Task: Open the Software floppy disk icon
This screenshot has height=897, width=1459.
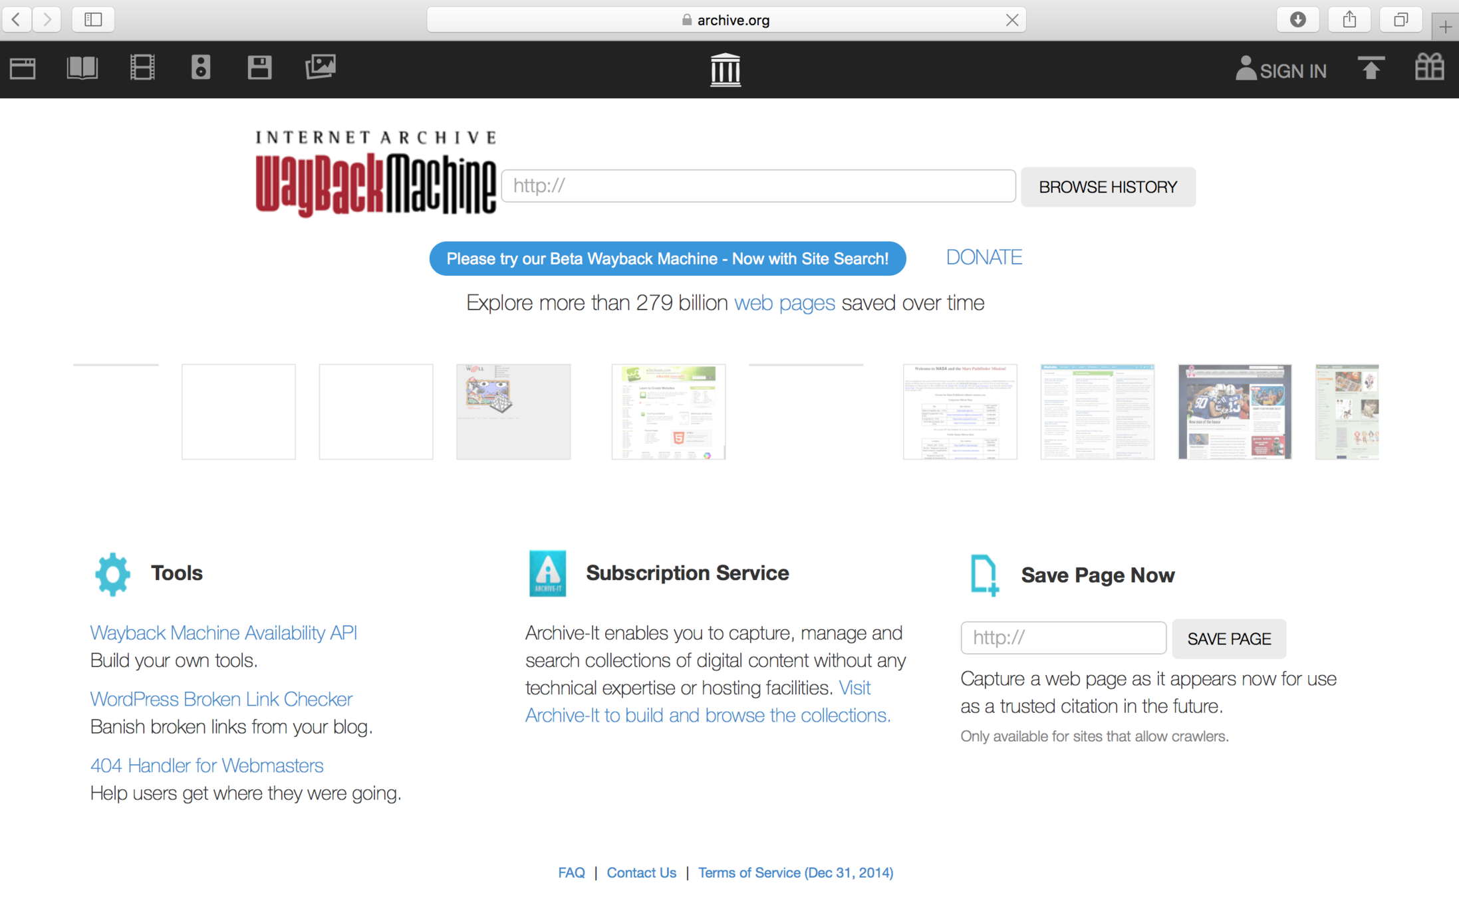Action: (259, 68)
